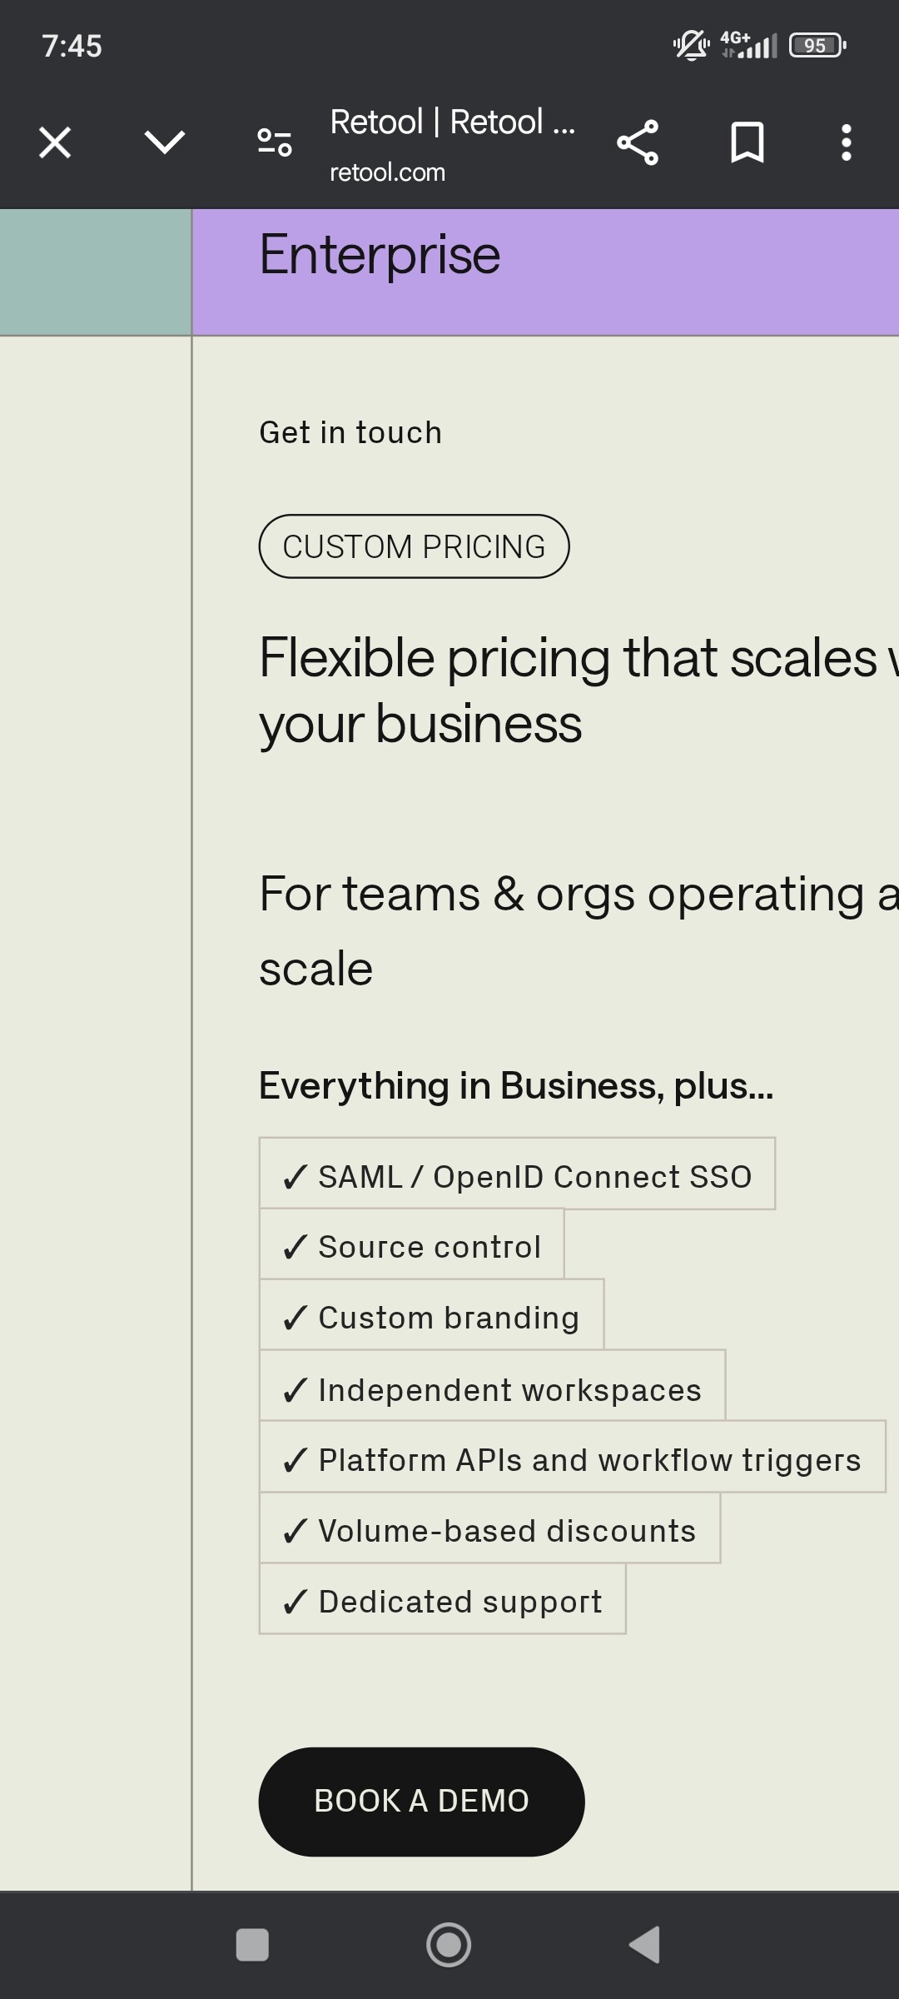The image size is (899, 1999).
Task: Tap the CUSTOM PRICING pill
Action: point(414,546)
